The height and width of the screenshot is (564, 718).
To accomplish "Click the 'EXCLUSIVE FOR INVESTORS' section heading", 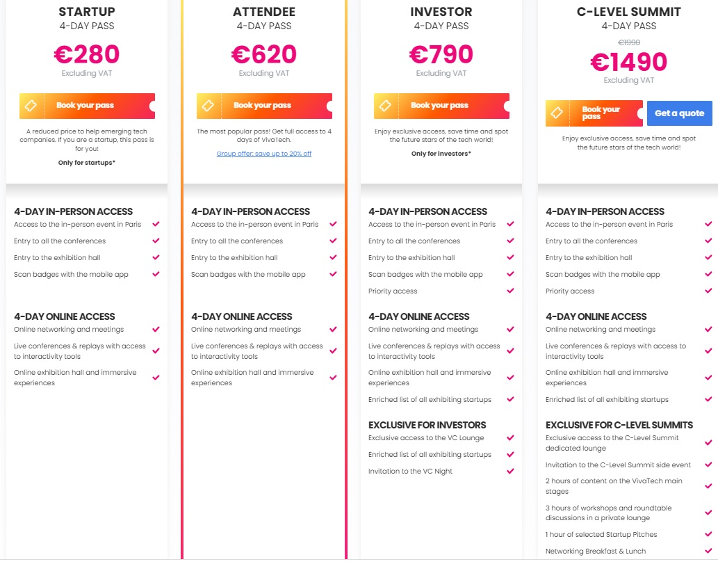I will point(427,425).
